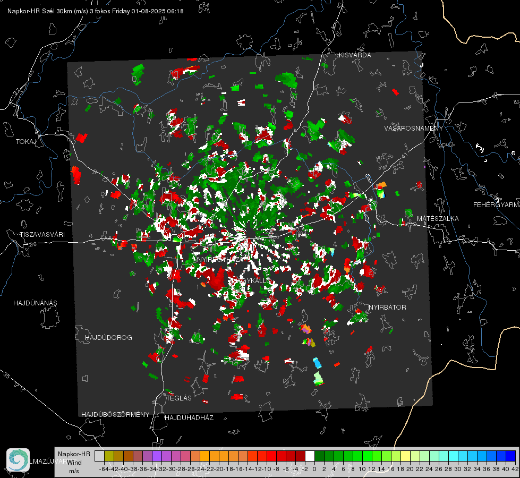
Task: Click road number 36 near Tiszavasvári
Action: point(33,244)
